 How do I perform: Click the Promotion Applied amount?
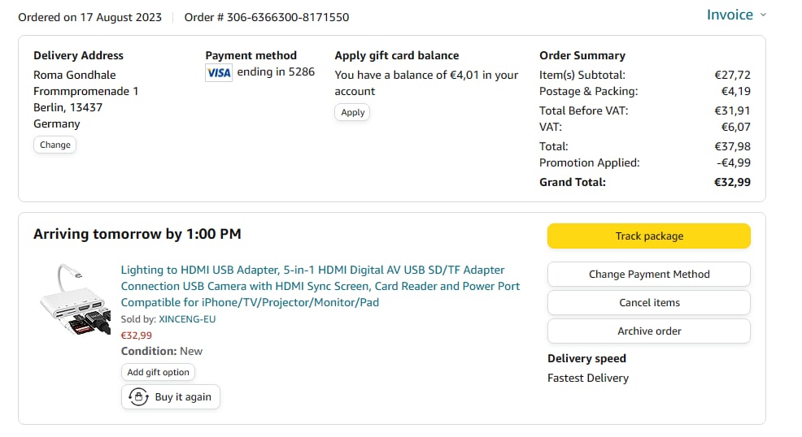click(x=733, y=163)
